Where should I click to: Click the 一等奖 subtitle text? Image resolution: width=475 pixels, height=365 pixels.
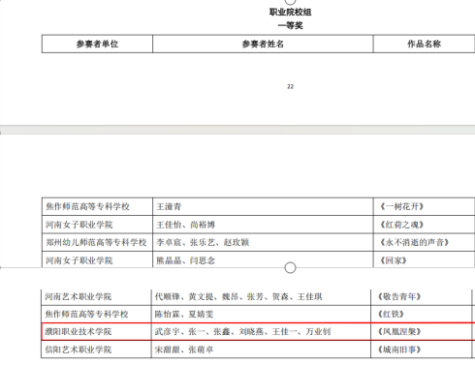point(290,25)
